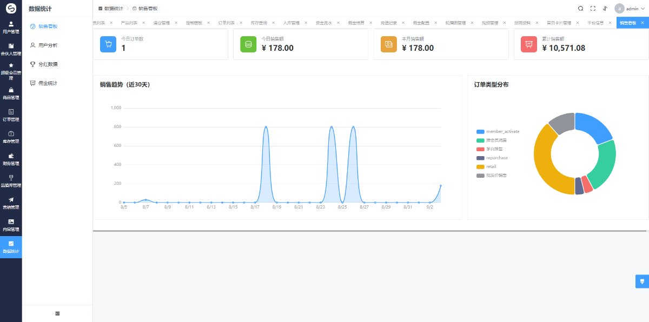This screenshot has width=649, height=322.
Task: Close the 充值记录 tab
Action: [403, 23]
